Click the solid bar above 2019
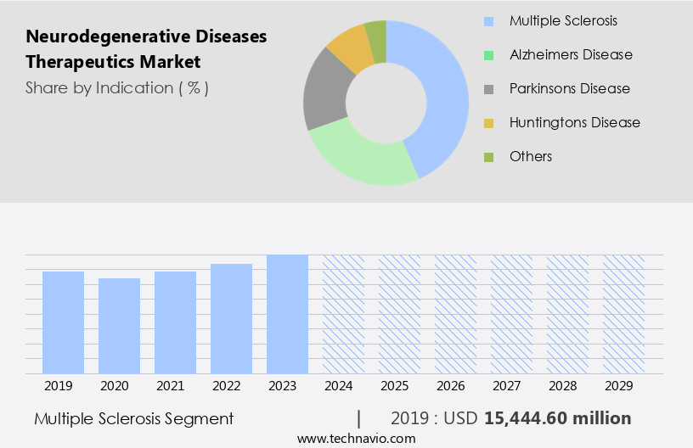Viewport: 693px width, 448px height. (x=64, y=322)
